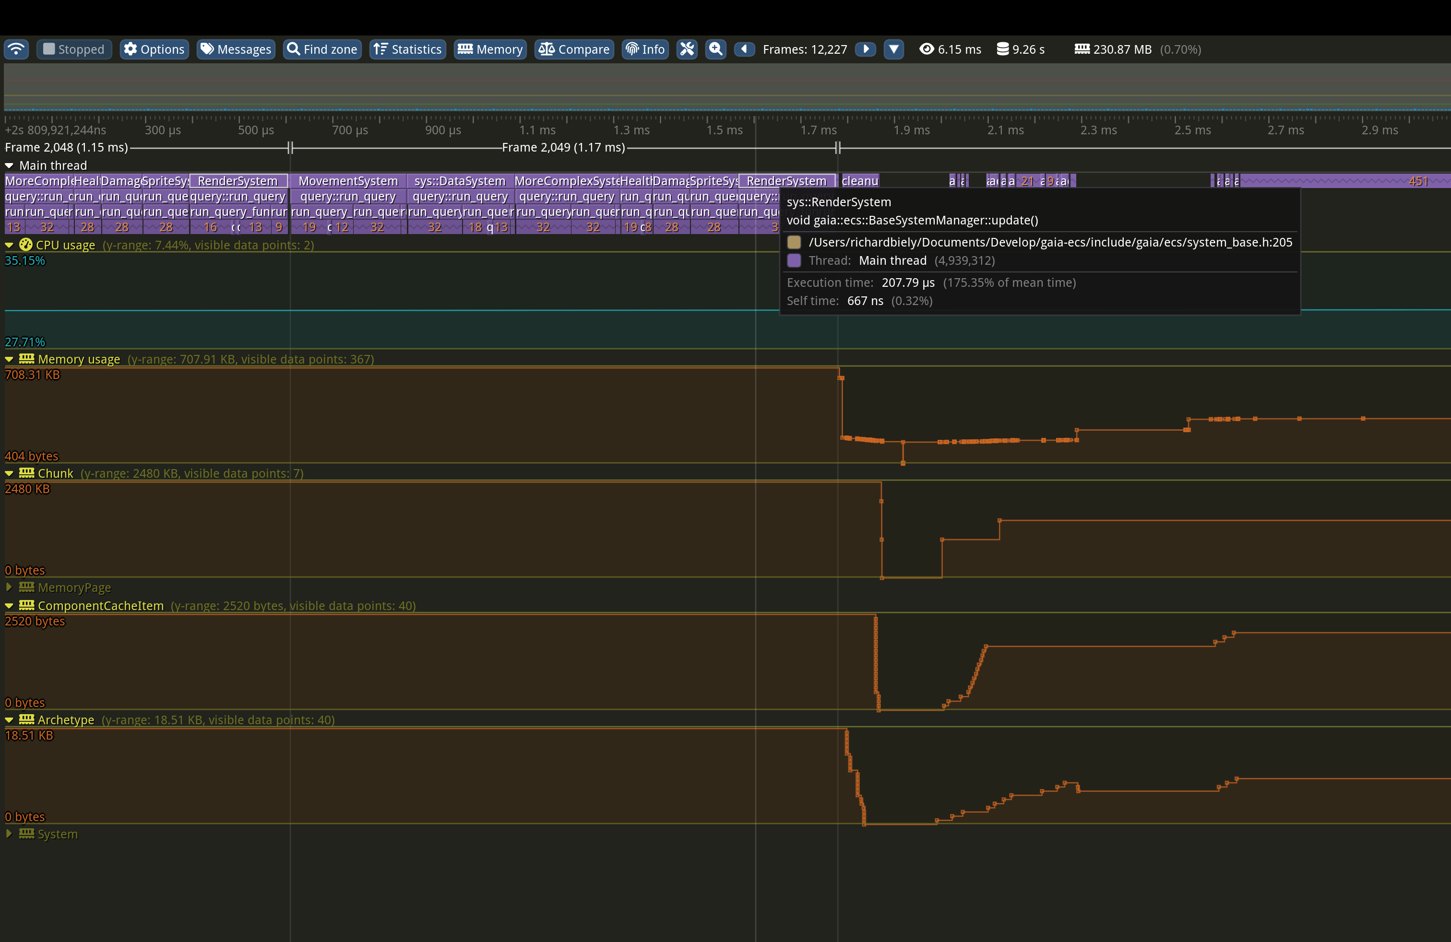Click the wifi connection icon button

tap(16, 49)
